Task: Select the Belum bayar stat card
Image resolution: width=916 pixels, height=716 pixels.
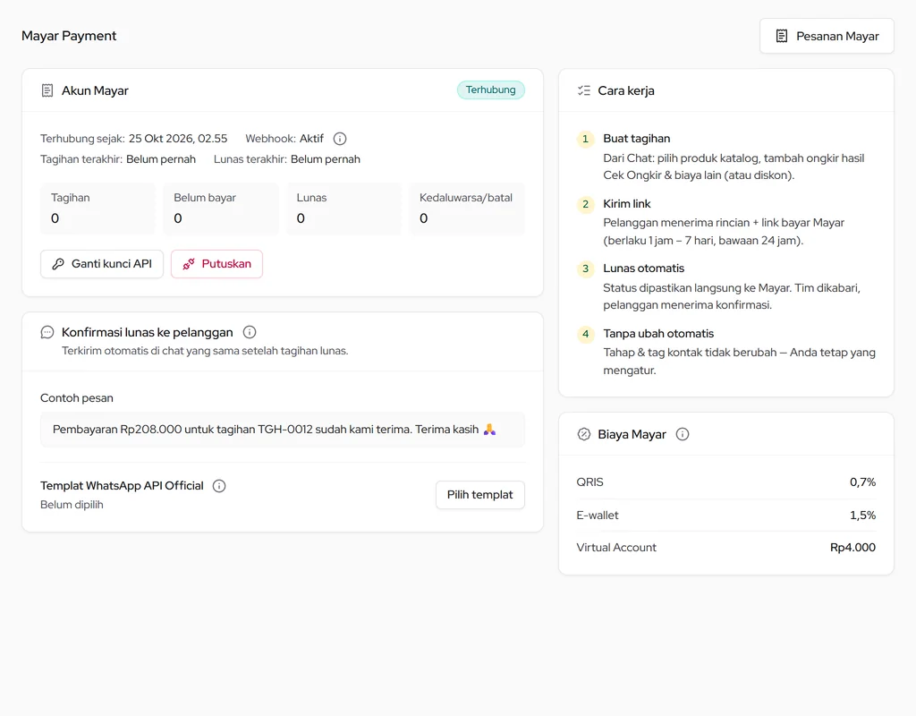Action: click(221, 209)
